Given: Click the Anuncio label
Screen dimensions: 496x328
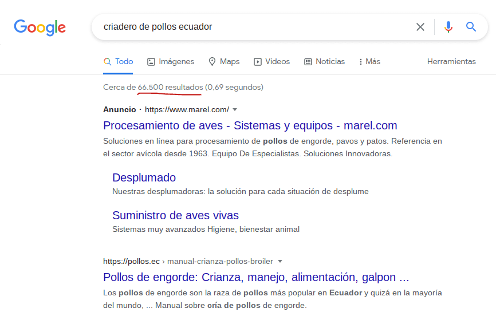Looking at the screenshot, I should pyautogui.click(x=120, y=109).
